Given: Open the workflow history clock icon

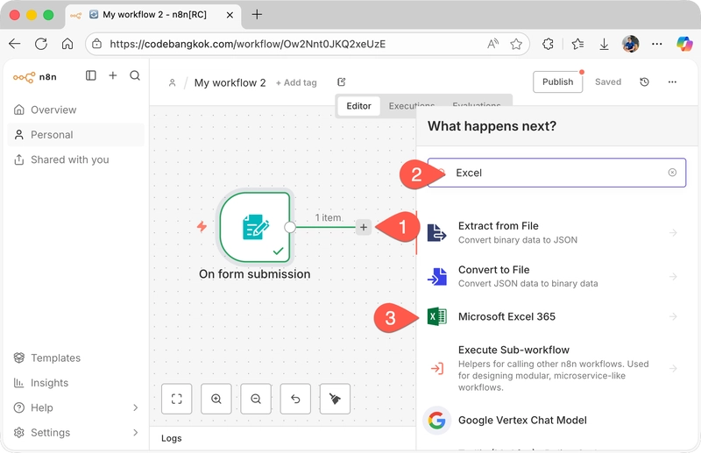Looking at the screenshot, I should click(x=644, y=81).
